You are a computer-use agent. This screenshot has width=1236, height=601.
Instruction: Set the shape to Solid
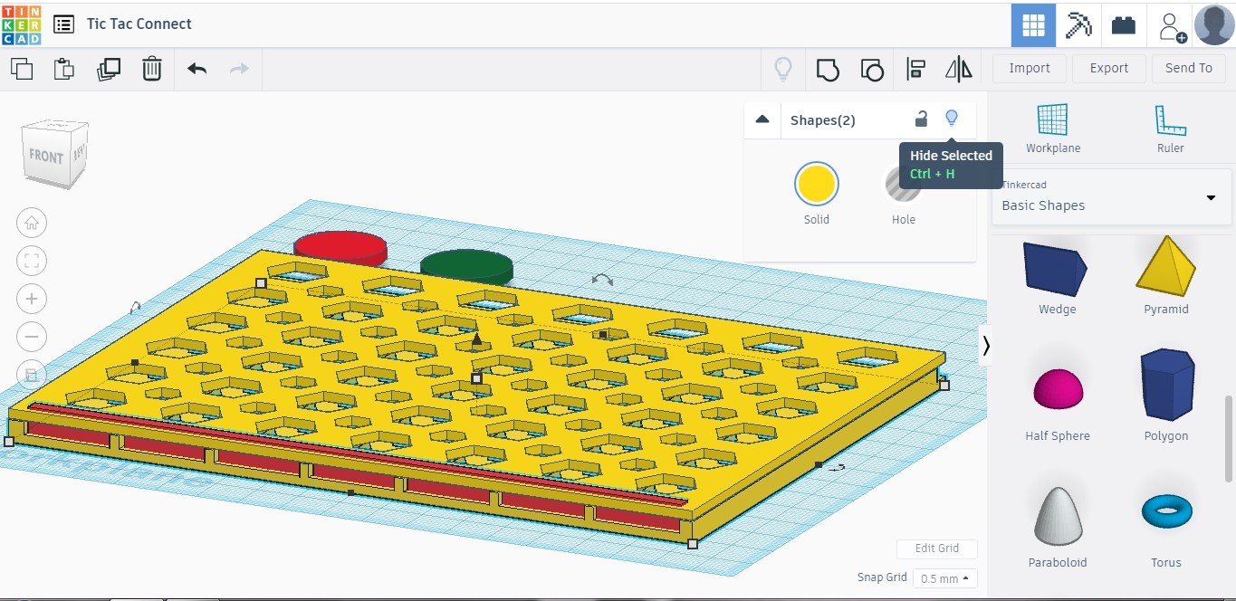816,184
